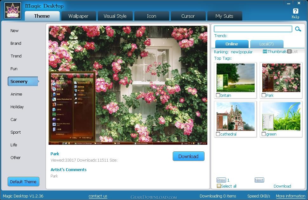
Task: Click the Magic Desktop logo icon
Action: click(x=13, y=11)
